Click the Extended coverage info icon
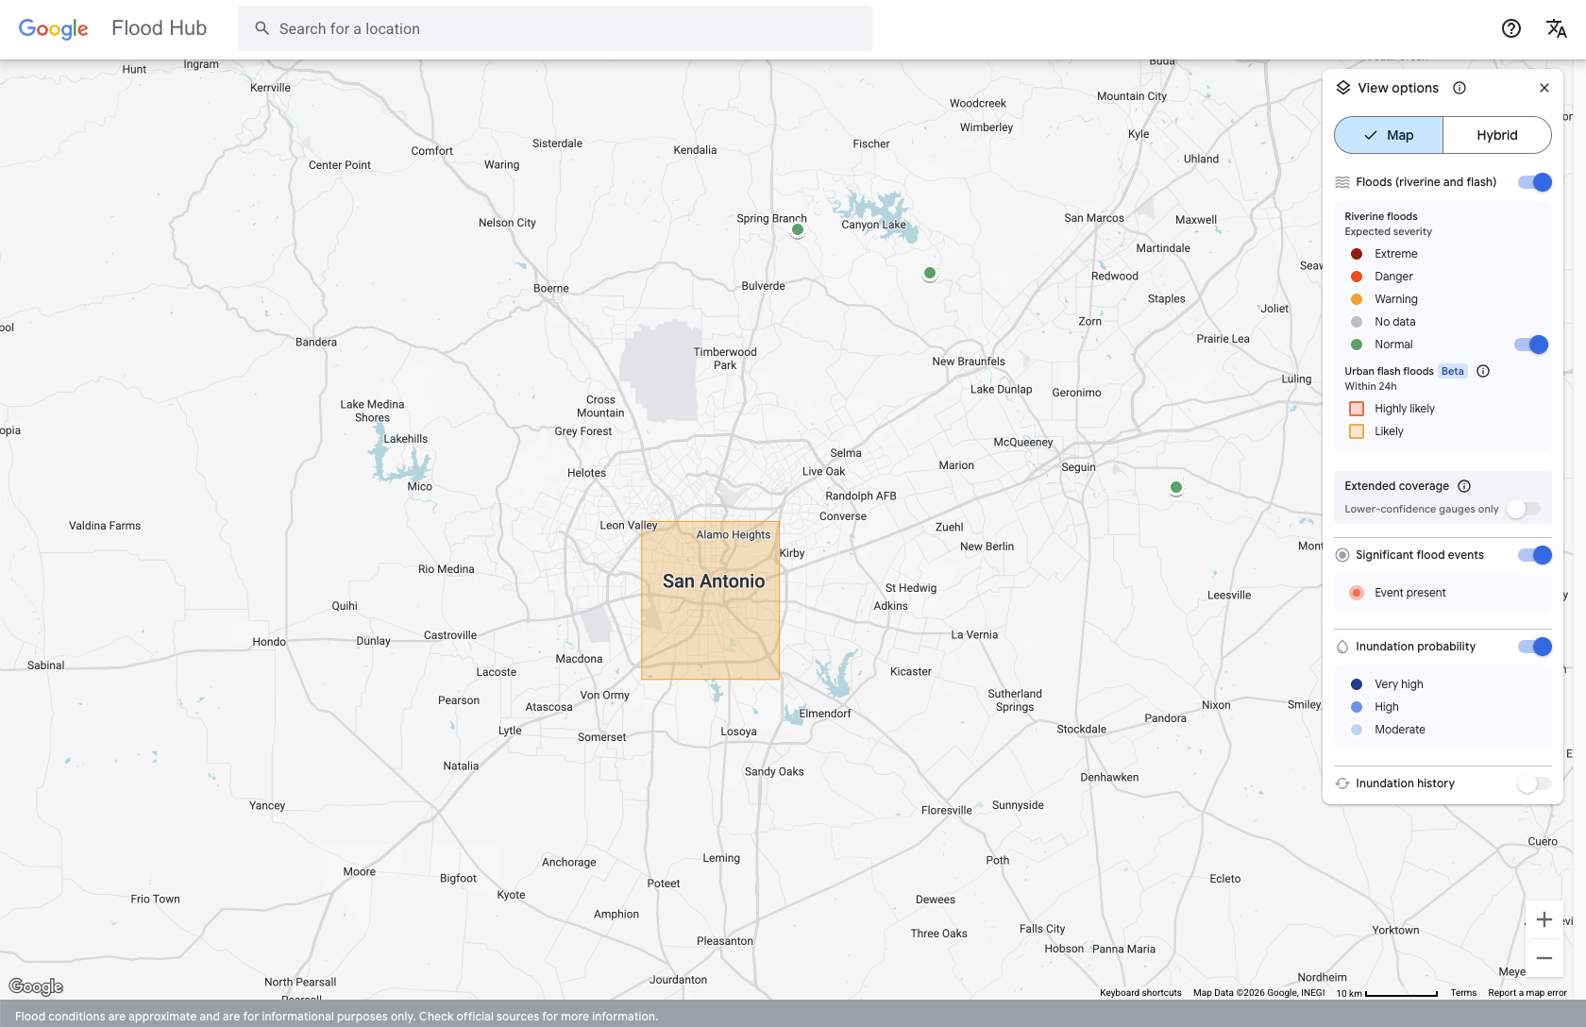This screenshot has height=1027, width=1586. [x=1464, y=486]
